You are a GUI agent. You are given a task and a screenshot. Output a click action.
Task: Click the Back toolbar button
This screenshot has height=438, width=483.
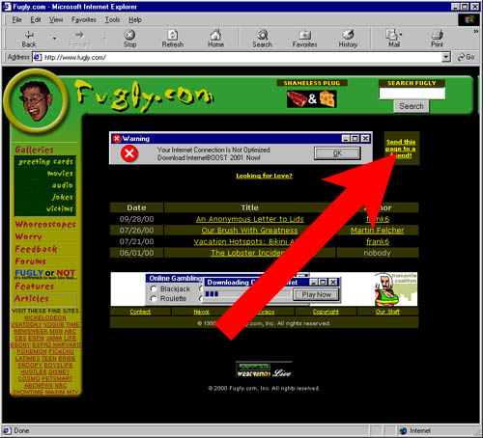[x=29, y=39]
